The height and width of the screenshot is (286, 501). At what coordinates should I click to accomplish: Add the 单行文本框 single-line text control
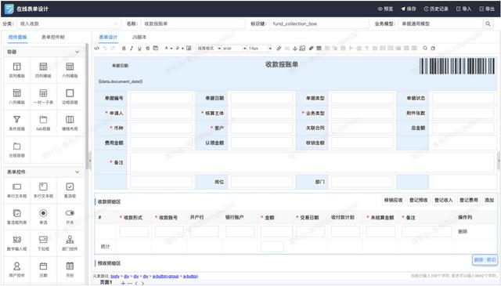(x=16, y=190)
